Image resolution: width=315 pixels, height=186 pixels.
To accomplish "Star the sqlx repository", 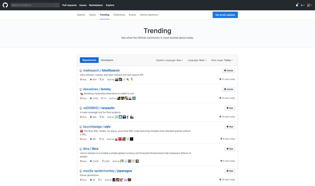I will [x=230, y=127].
